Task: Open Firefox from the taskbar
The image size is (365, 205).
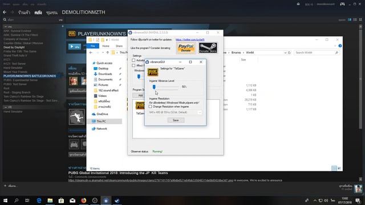Action: (x=84, y=200)
